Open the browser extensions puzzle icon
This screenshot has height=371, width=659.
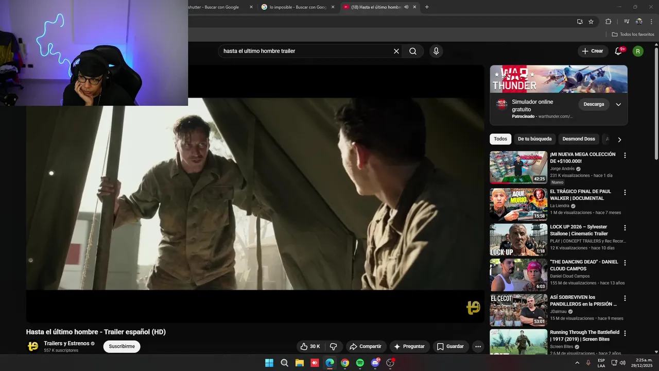click(x=608, y=22)
